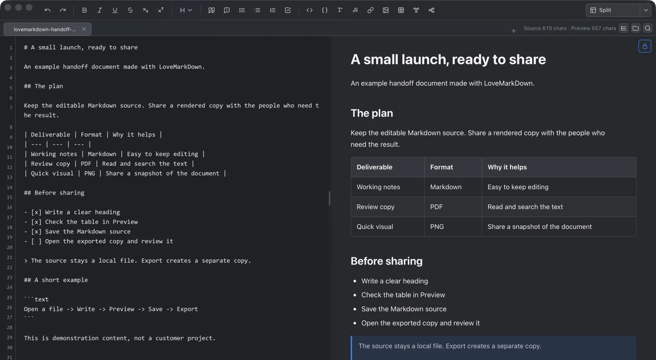Open the heading level dropdown

pyautogui.click(x=186, y=10)
